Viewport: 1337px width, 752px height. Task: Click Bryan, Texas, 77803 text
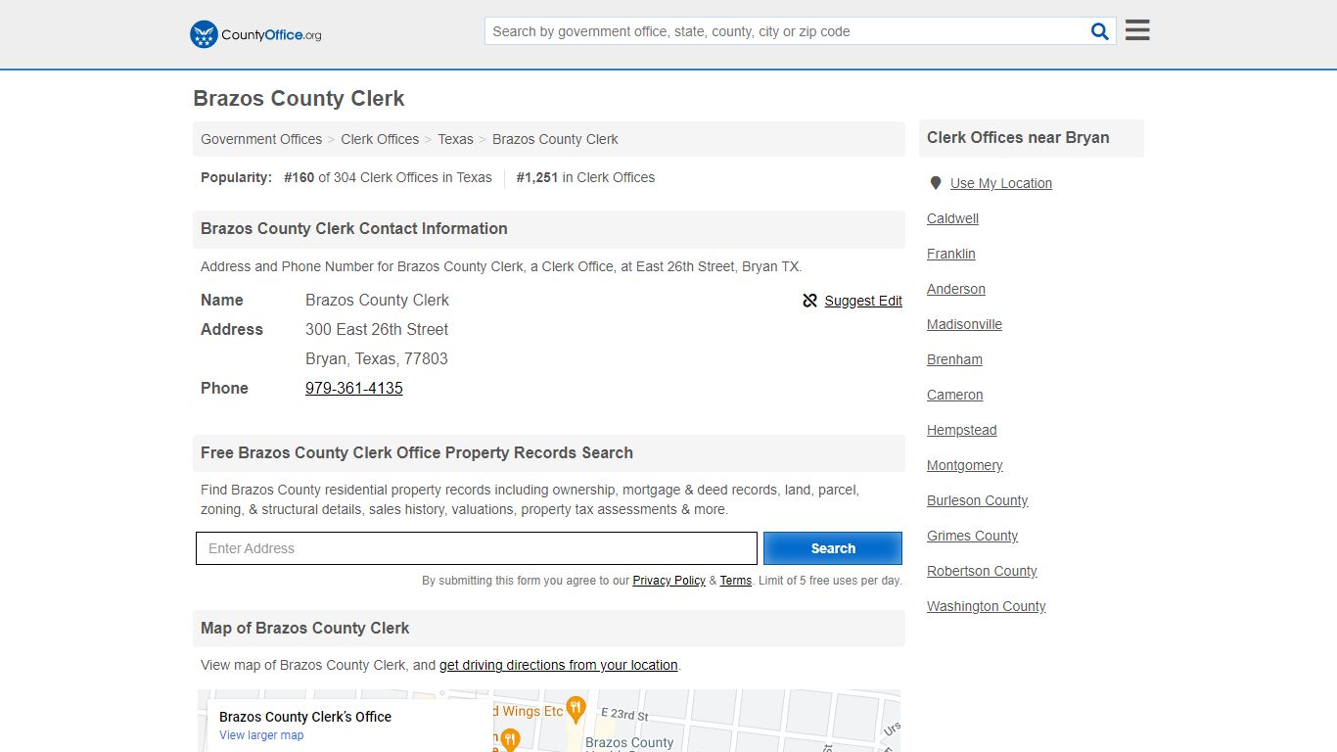pyautogui.click(x=377, y=358)
